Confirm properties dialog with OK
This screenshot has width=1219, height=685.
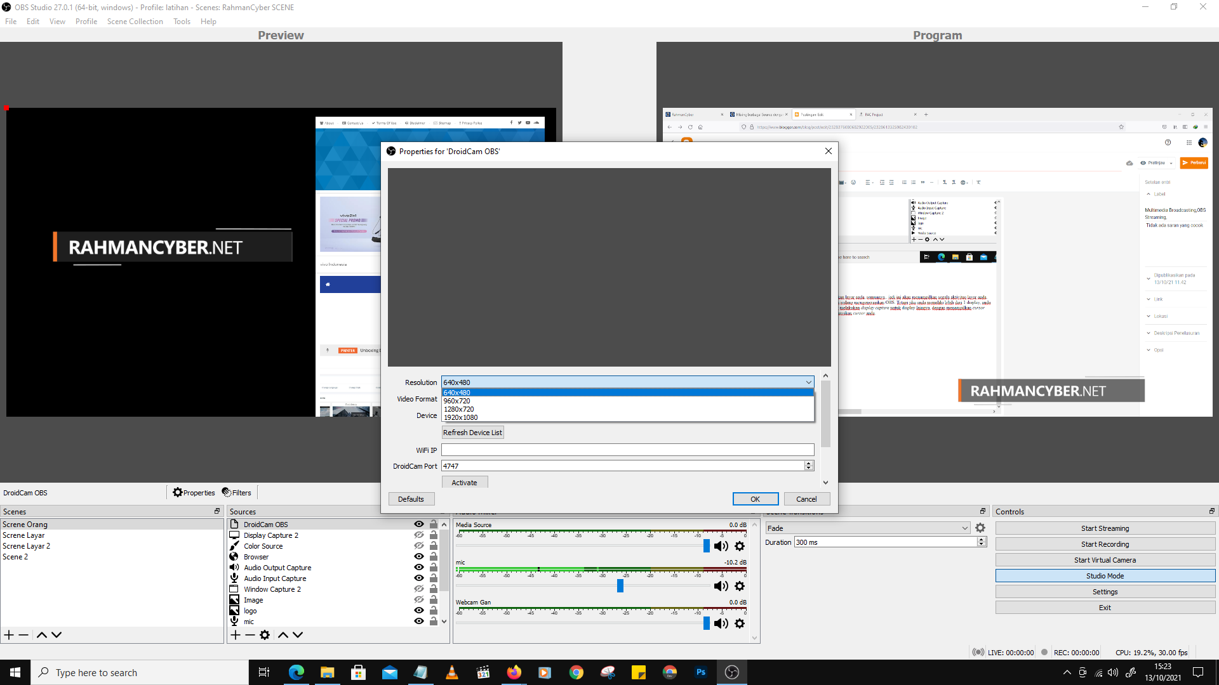point(756,499)
